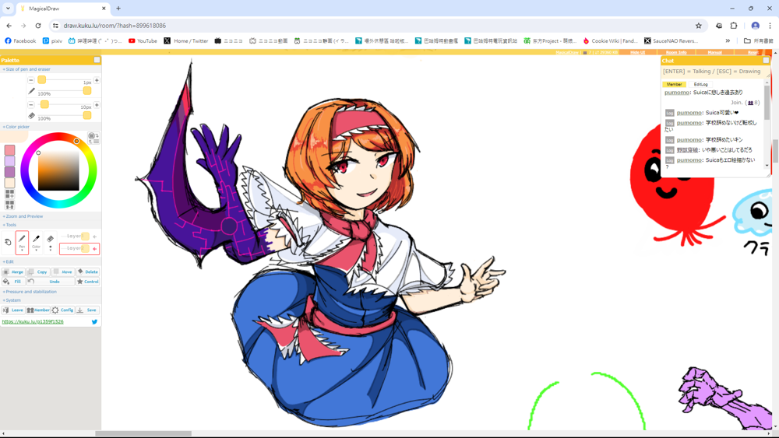Adjust the eraser opacity slider handle
The height and width of the screenshot is (438, 779).
tap(87, 115)
